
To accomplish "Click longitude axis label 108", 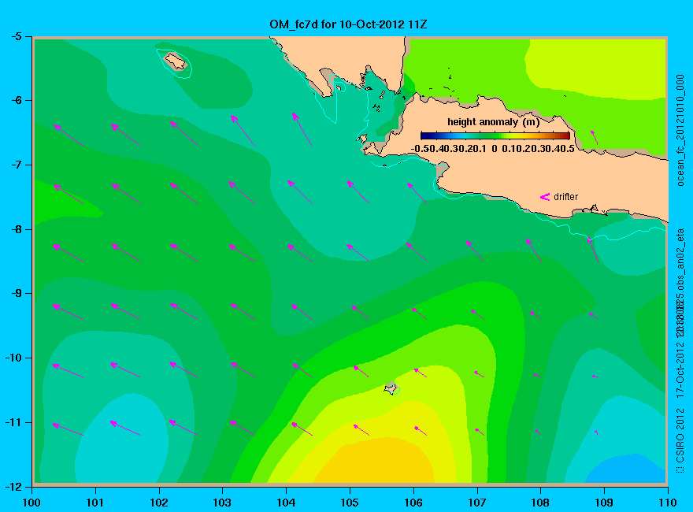I will 540,503.
